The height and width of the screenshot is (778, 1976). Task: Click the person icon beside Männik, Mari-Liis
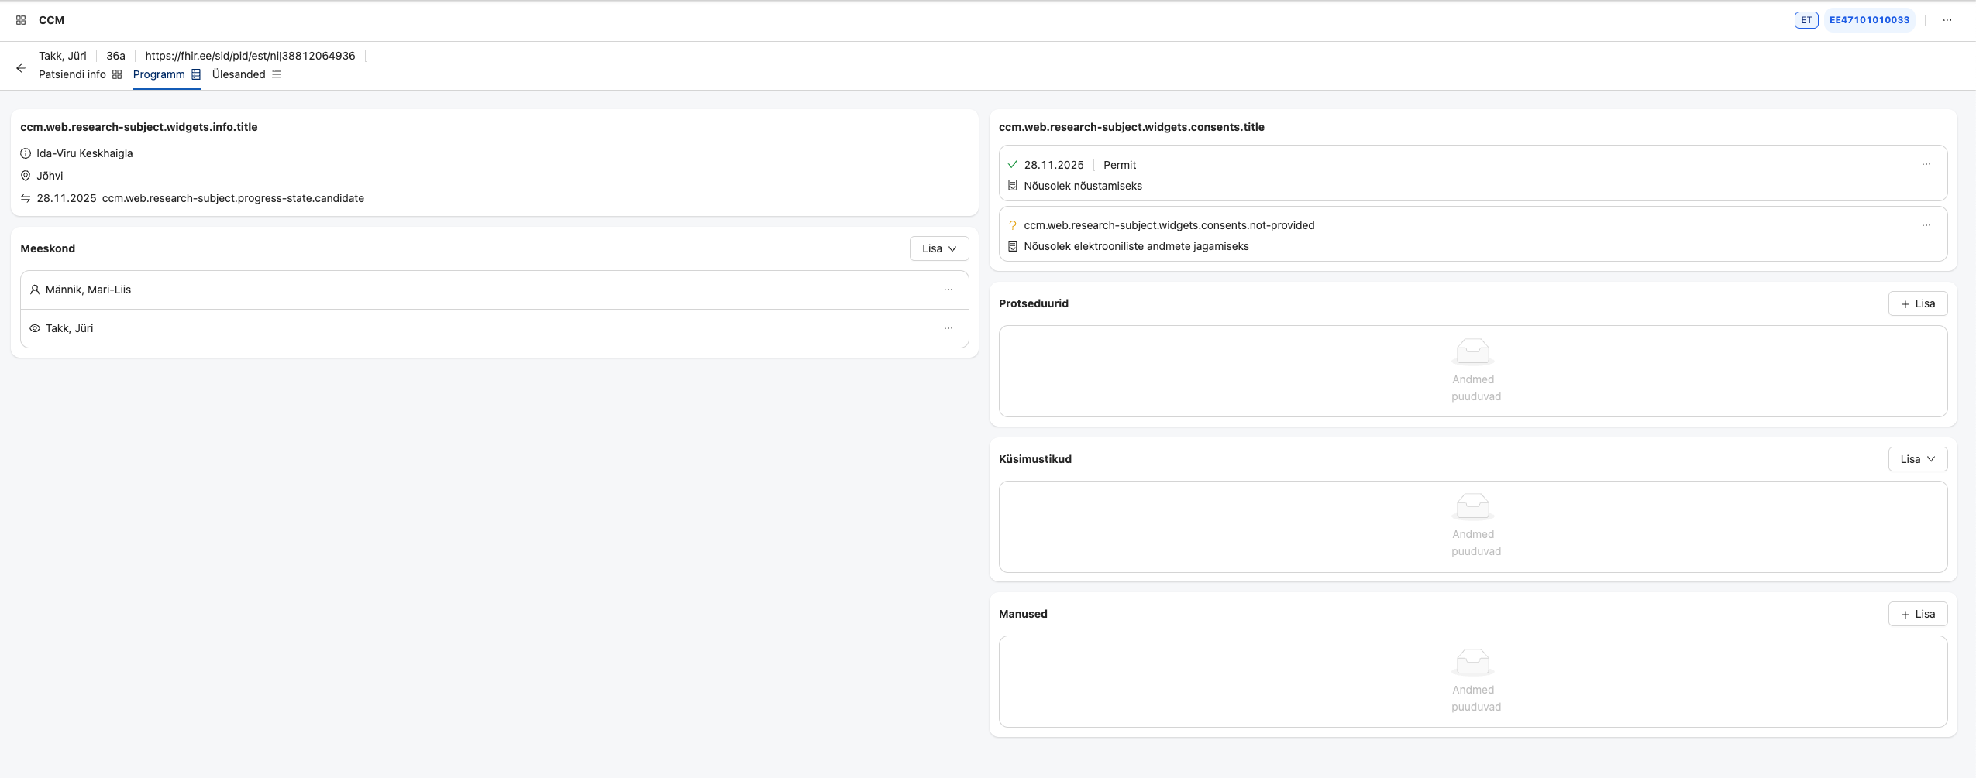35,289
